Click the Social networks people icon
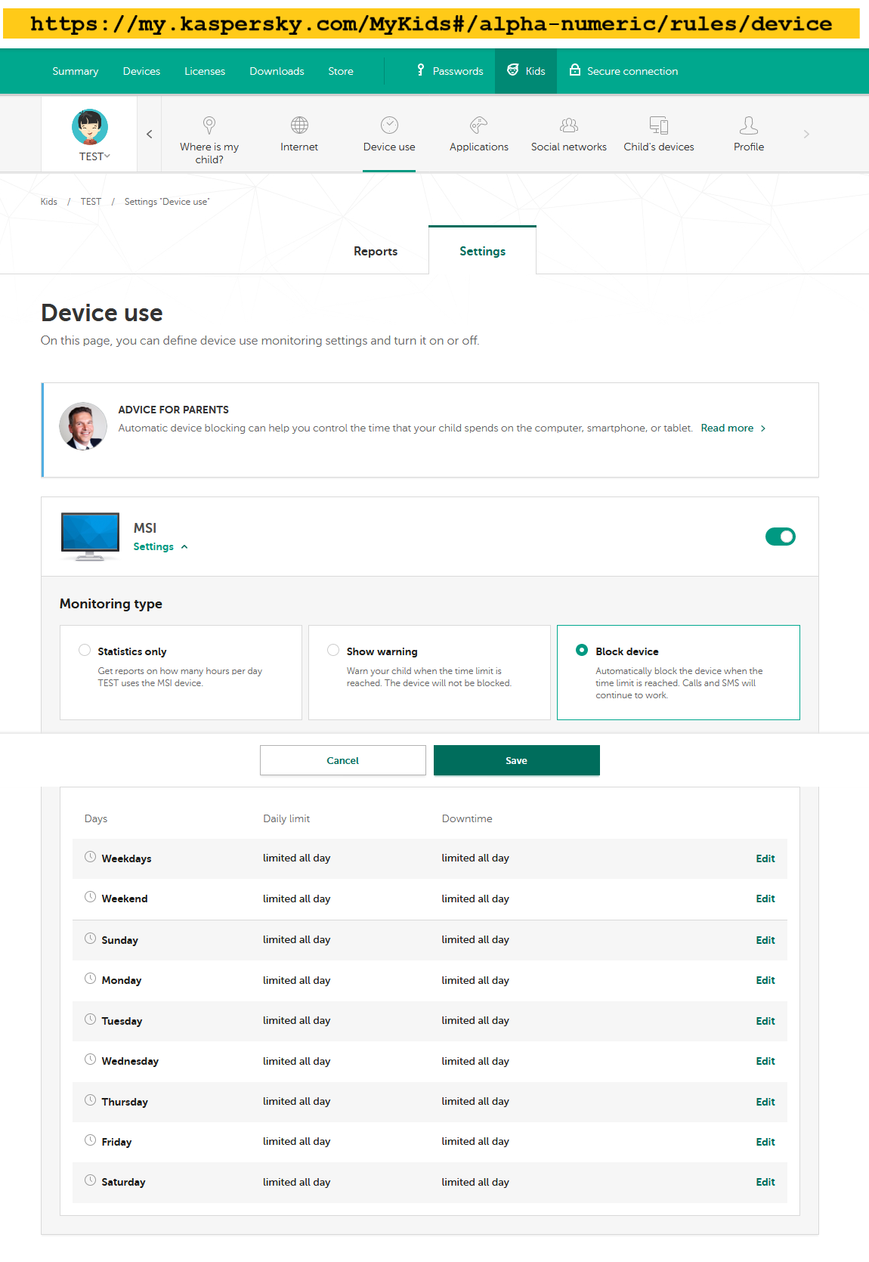Viewport: 869px width, 1262px height. 569,125
